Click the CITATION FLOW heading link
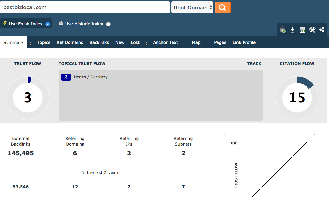 (297, 64)
